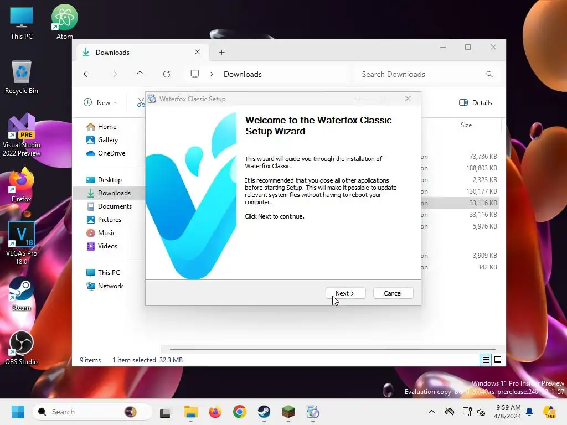Open Steam from the taskbar
The height and width of the screenshot is (425, 567).
tap(264, 412)
